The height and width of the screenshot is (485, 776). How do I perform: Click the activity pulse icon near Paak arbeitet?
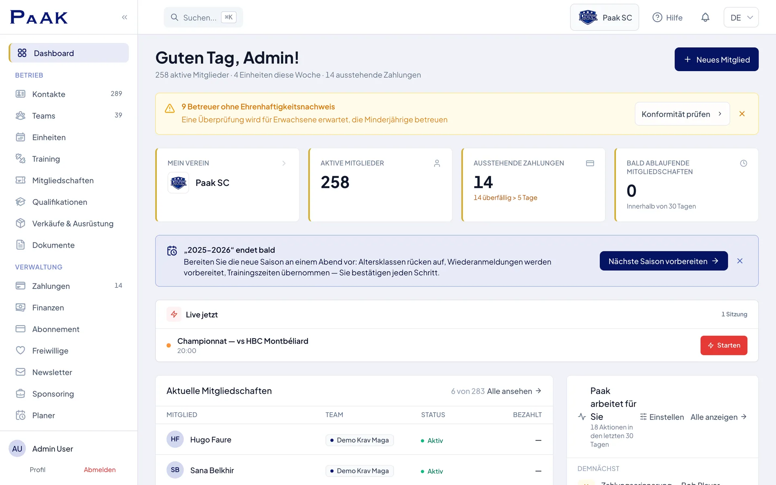(582, 417)
